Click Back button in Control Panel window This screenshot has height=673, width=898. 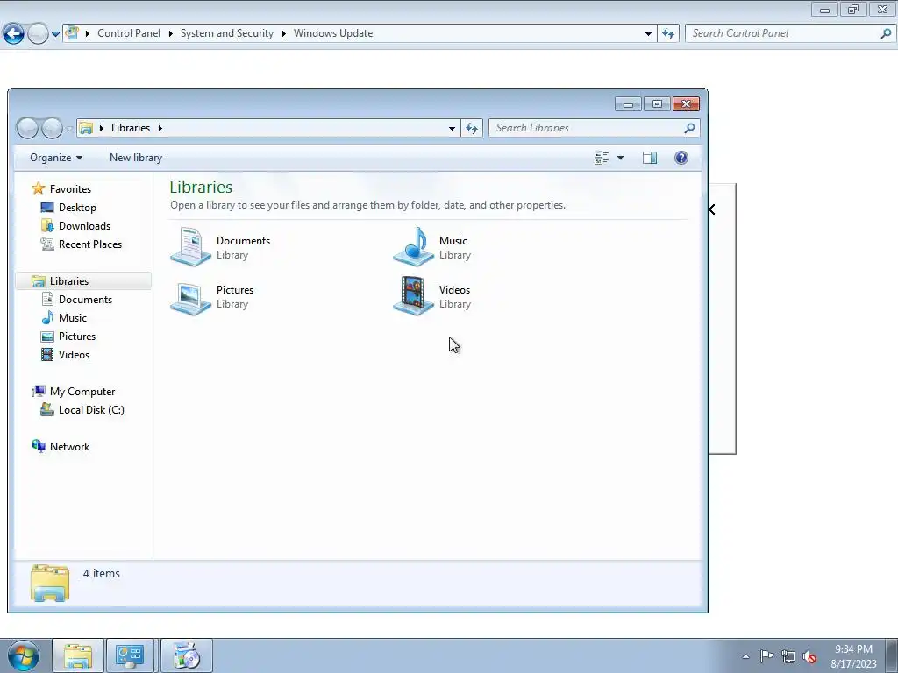point(14,34)
